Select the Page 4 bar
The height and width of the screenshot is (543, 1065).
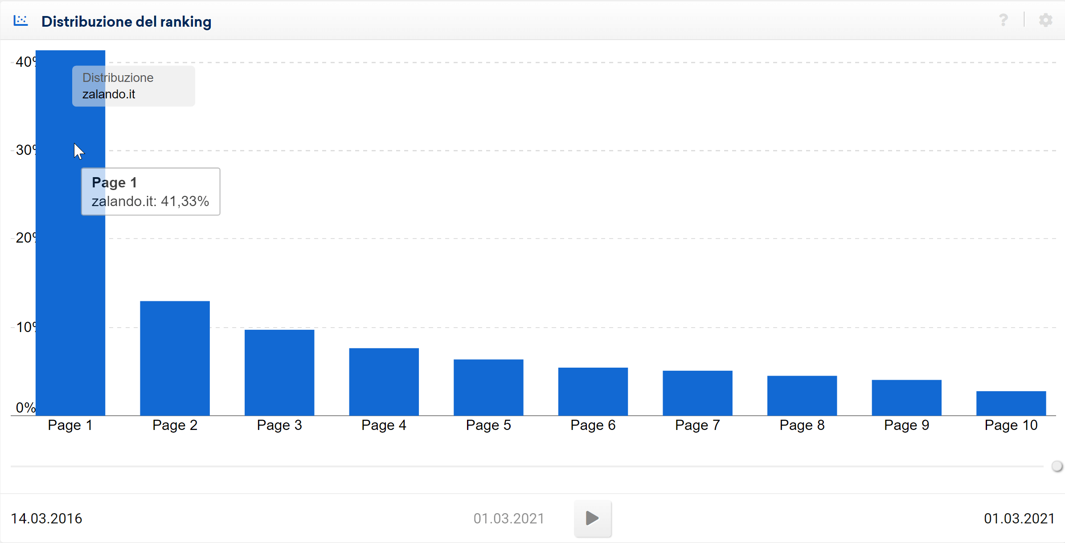click(x=384, y=381)
